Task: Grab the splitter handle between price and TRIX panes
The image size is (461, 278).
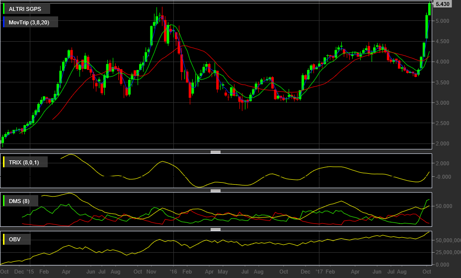Action: coord(216,152)
